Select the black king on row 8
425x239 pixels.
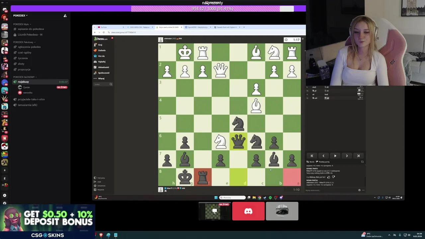[x=185, y=177]
